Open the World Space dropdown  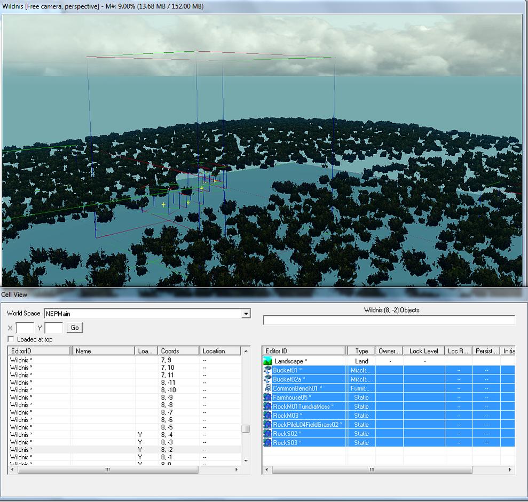point(246,314)
